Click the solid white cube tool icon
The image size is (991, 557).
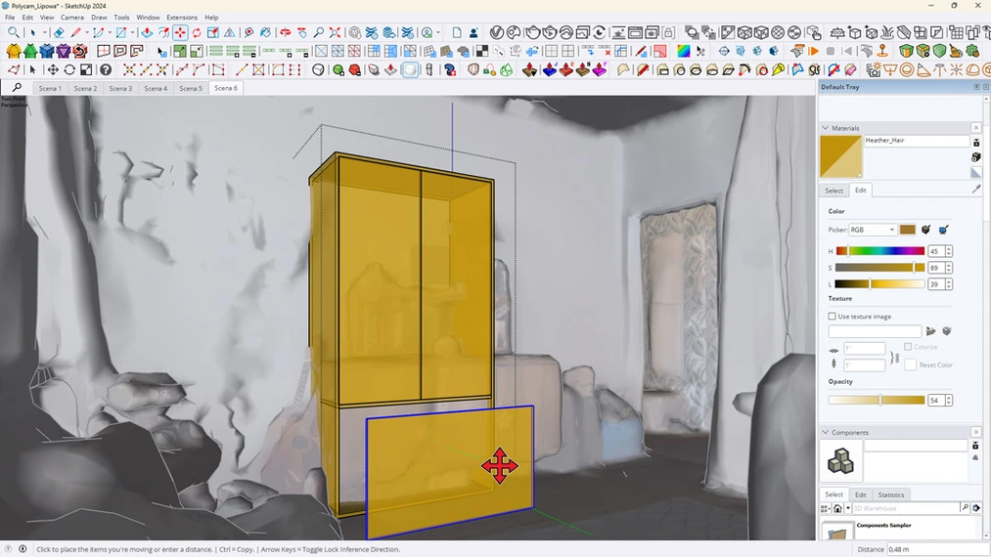410,69
